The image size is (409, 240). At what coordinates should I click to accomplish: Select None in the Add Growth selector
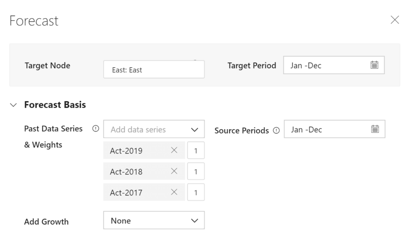coord(154,220)
